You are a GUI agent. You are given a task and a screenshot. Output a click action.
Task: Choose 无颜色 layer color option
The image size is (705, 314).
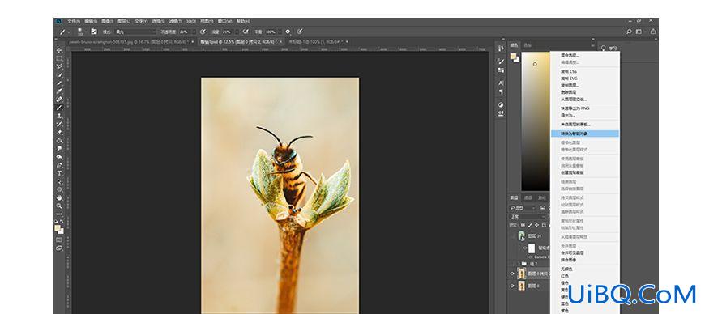coord(566,269)
